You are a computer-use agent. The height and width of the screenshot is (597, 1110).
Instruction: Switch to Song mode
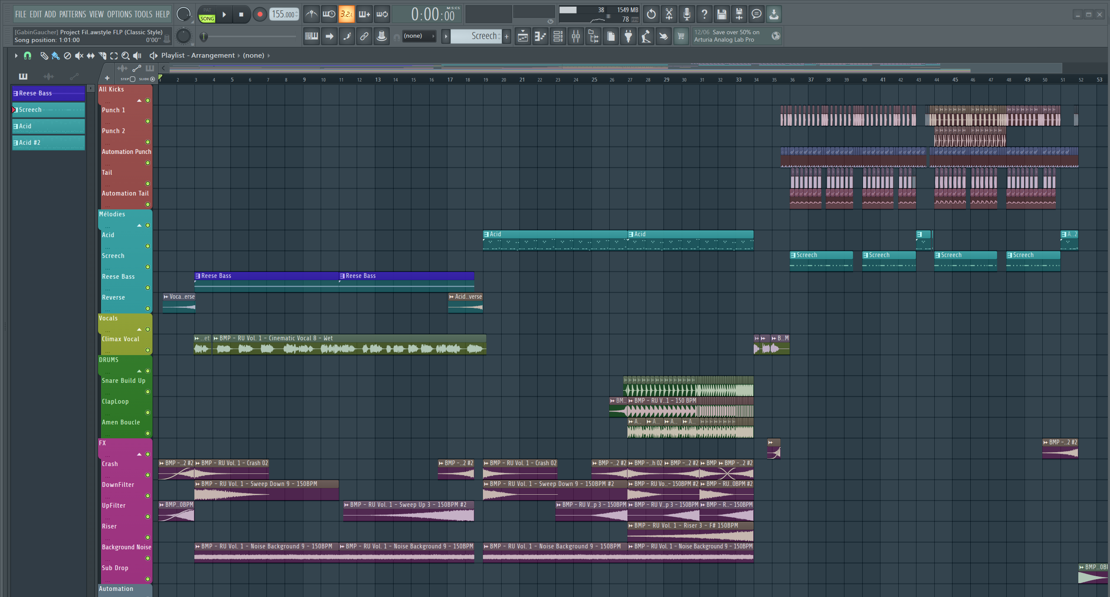click(x=207, y=19)
